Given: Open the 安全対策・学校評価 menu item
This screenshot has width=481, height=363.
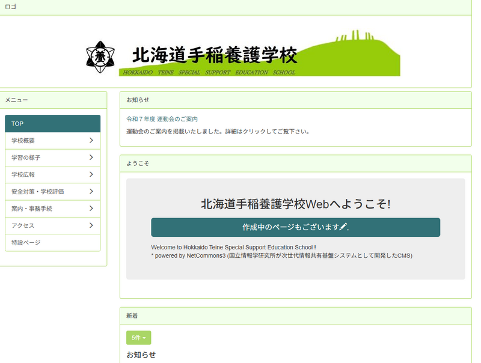Looking at the screenshot, I should (53, 192).
